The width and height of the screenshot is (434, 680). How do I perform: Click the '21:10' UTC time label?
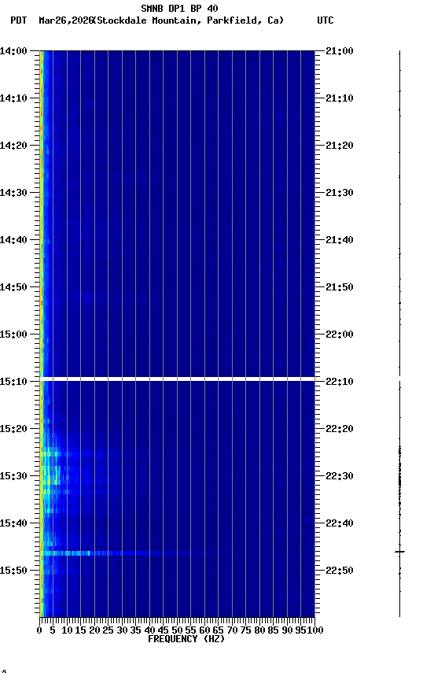[340, 98]
